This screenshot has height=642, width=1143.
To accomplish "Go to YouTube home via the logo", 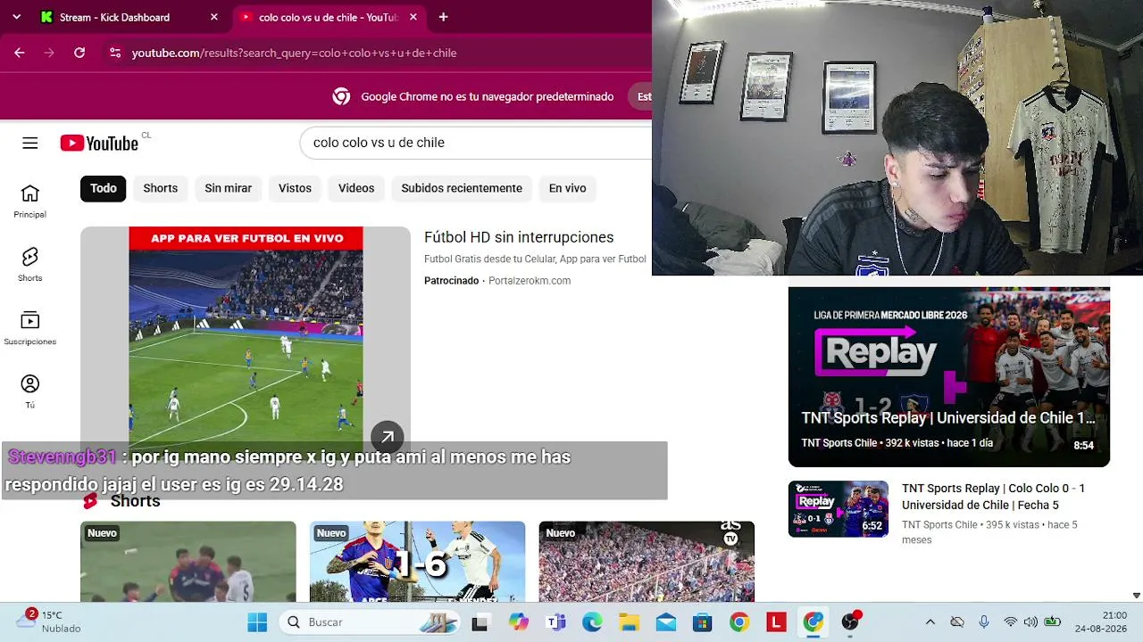I will click(99, 143).
